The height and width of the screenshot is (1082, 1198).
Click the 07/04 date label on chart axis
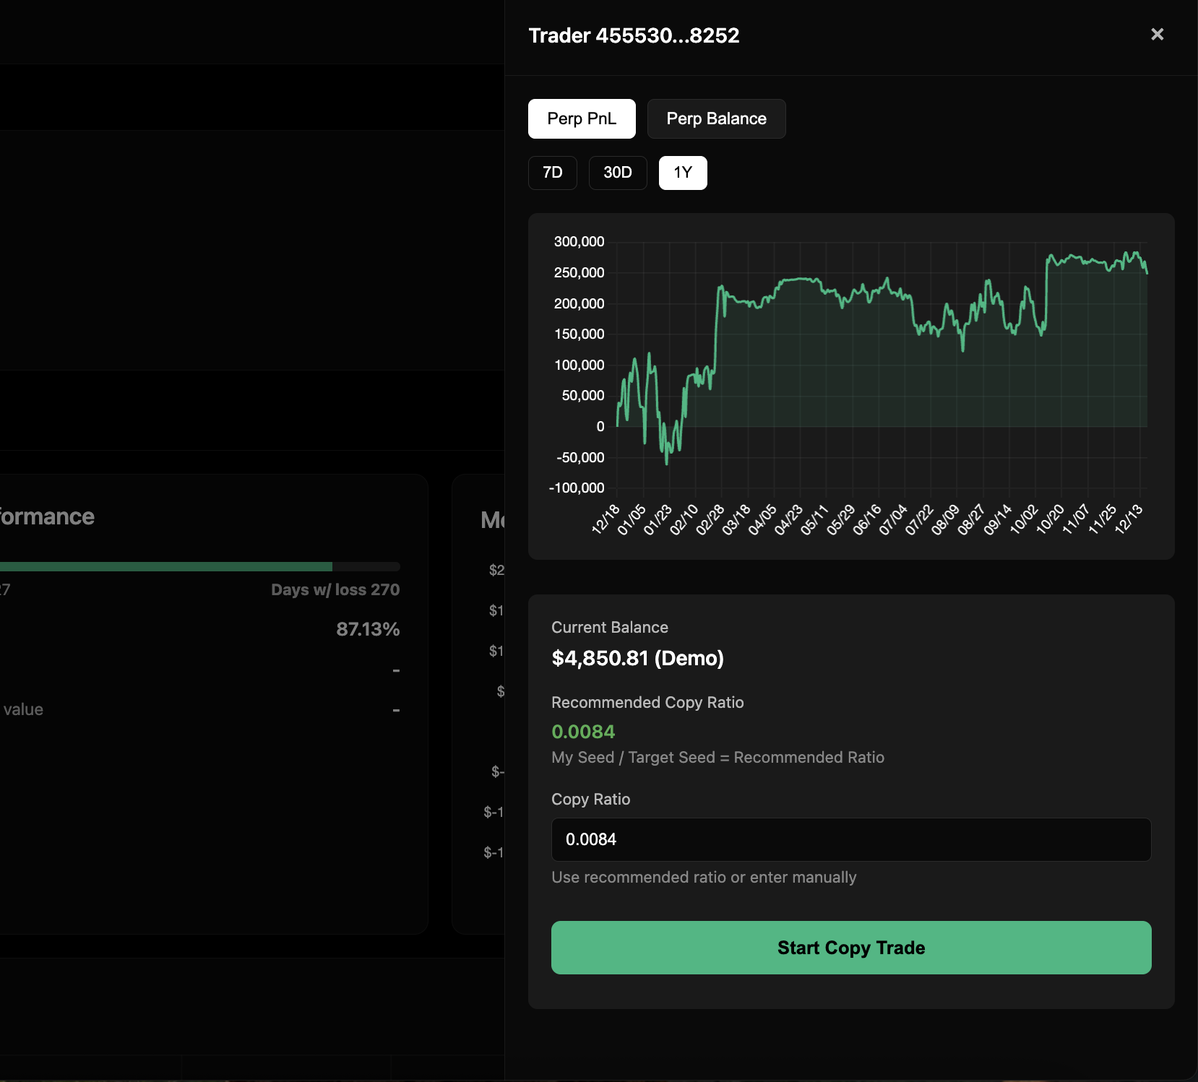click(x=893, y=519)
